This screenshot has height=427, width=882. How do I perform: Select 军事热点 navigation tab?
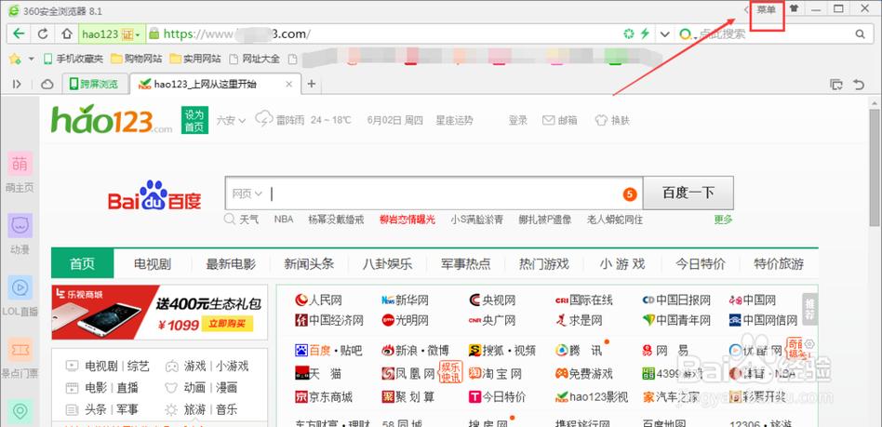tap(465, 263)
